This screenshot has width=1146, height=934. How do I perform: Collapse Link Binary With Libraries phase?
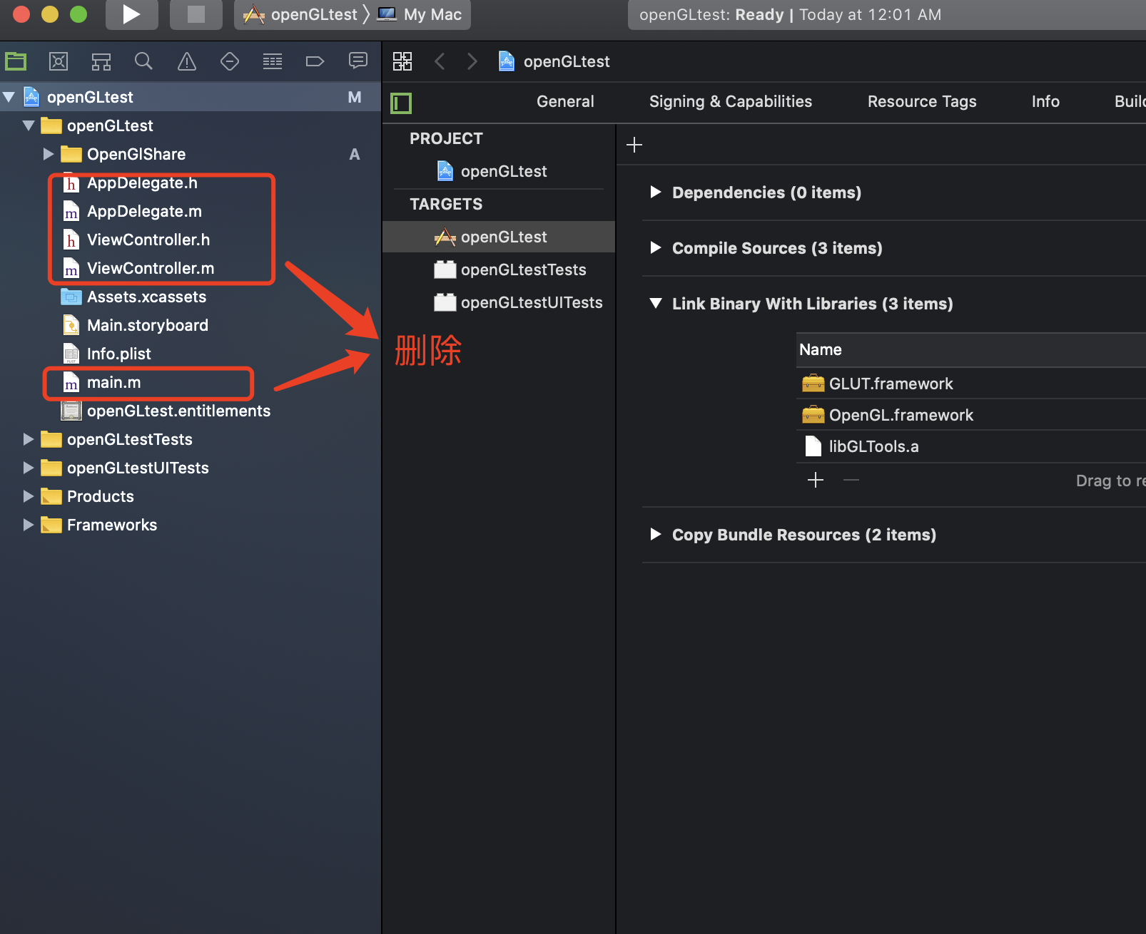(656, 303)
